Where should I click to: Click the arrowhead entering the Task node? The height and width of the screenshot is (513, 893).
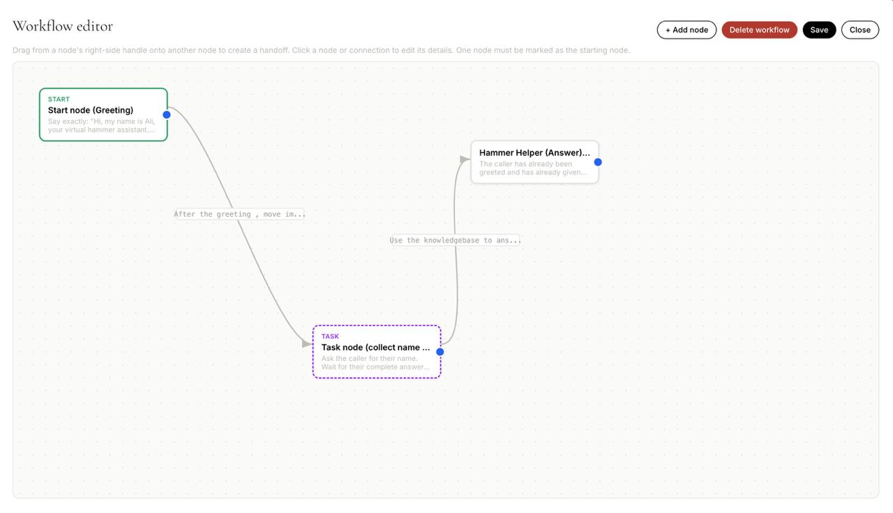tap(307, 344)
